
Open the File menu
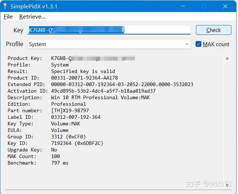8,17
